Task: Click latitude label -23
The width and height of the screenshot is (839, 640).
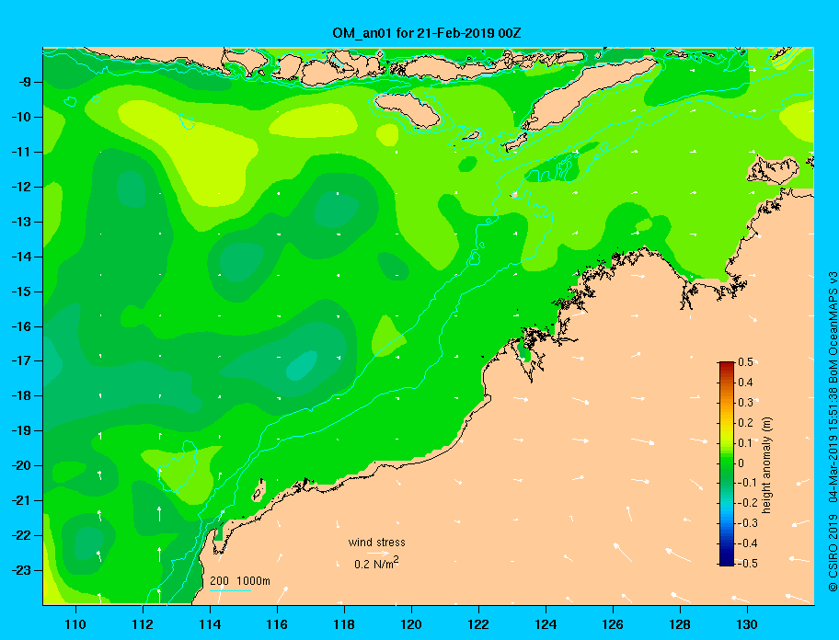Action: pyautogui.click(x=22, y=570)
